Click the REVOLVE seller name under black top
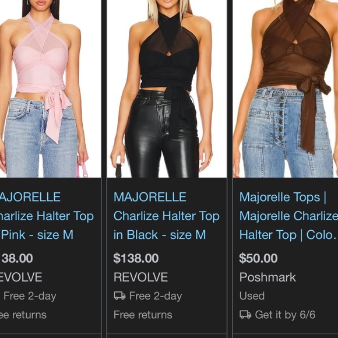 click(x=141, y=277)
